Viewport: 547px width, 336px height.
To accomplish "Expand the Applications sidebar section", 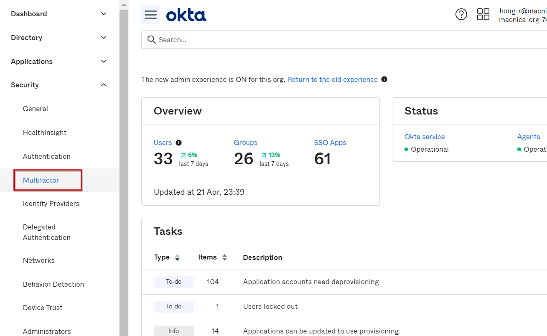I will pos(104,61).
